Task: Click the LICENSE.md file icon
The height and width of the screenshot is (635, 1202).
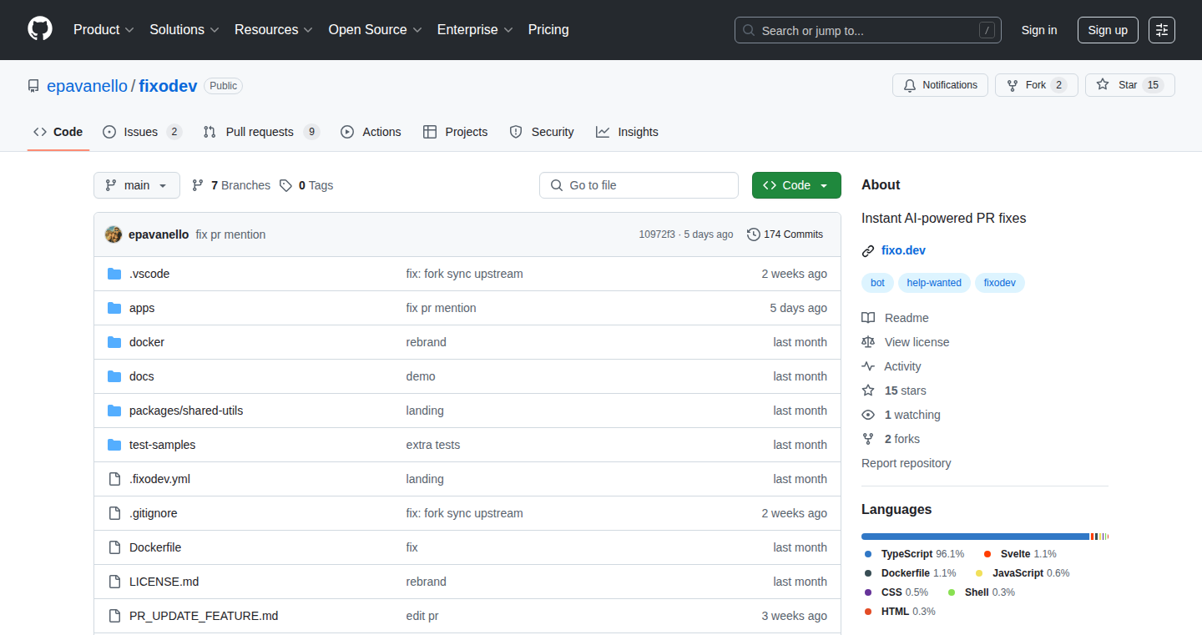Action: click(114, 582)
